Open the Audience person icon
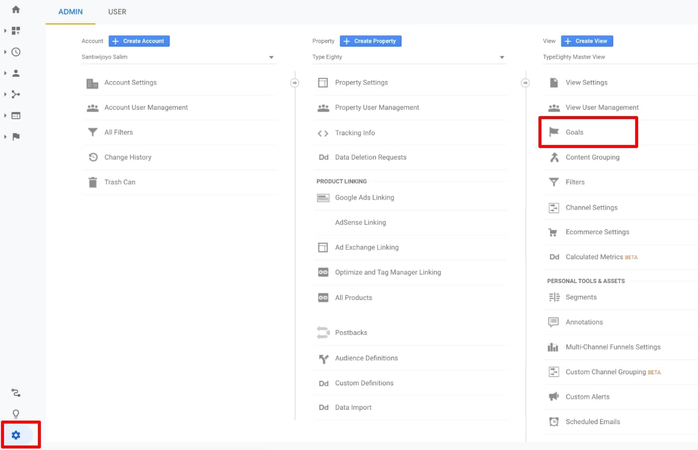The image size is (698, 450). coord(16,73)
